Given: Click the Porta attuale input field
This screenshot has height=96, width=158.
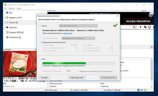Looking at the screenshot, I should (x=70, y=71).
